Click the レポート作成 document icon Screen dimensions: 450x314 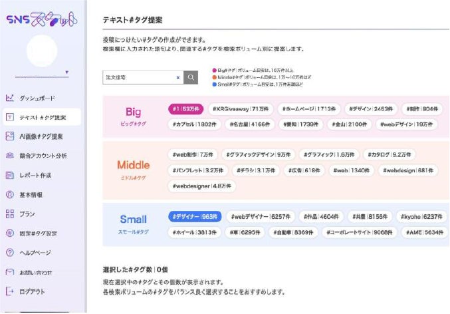tap(10, 175)
